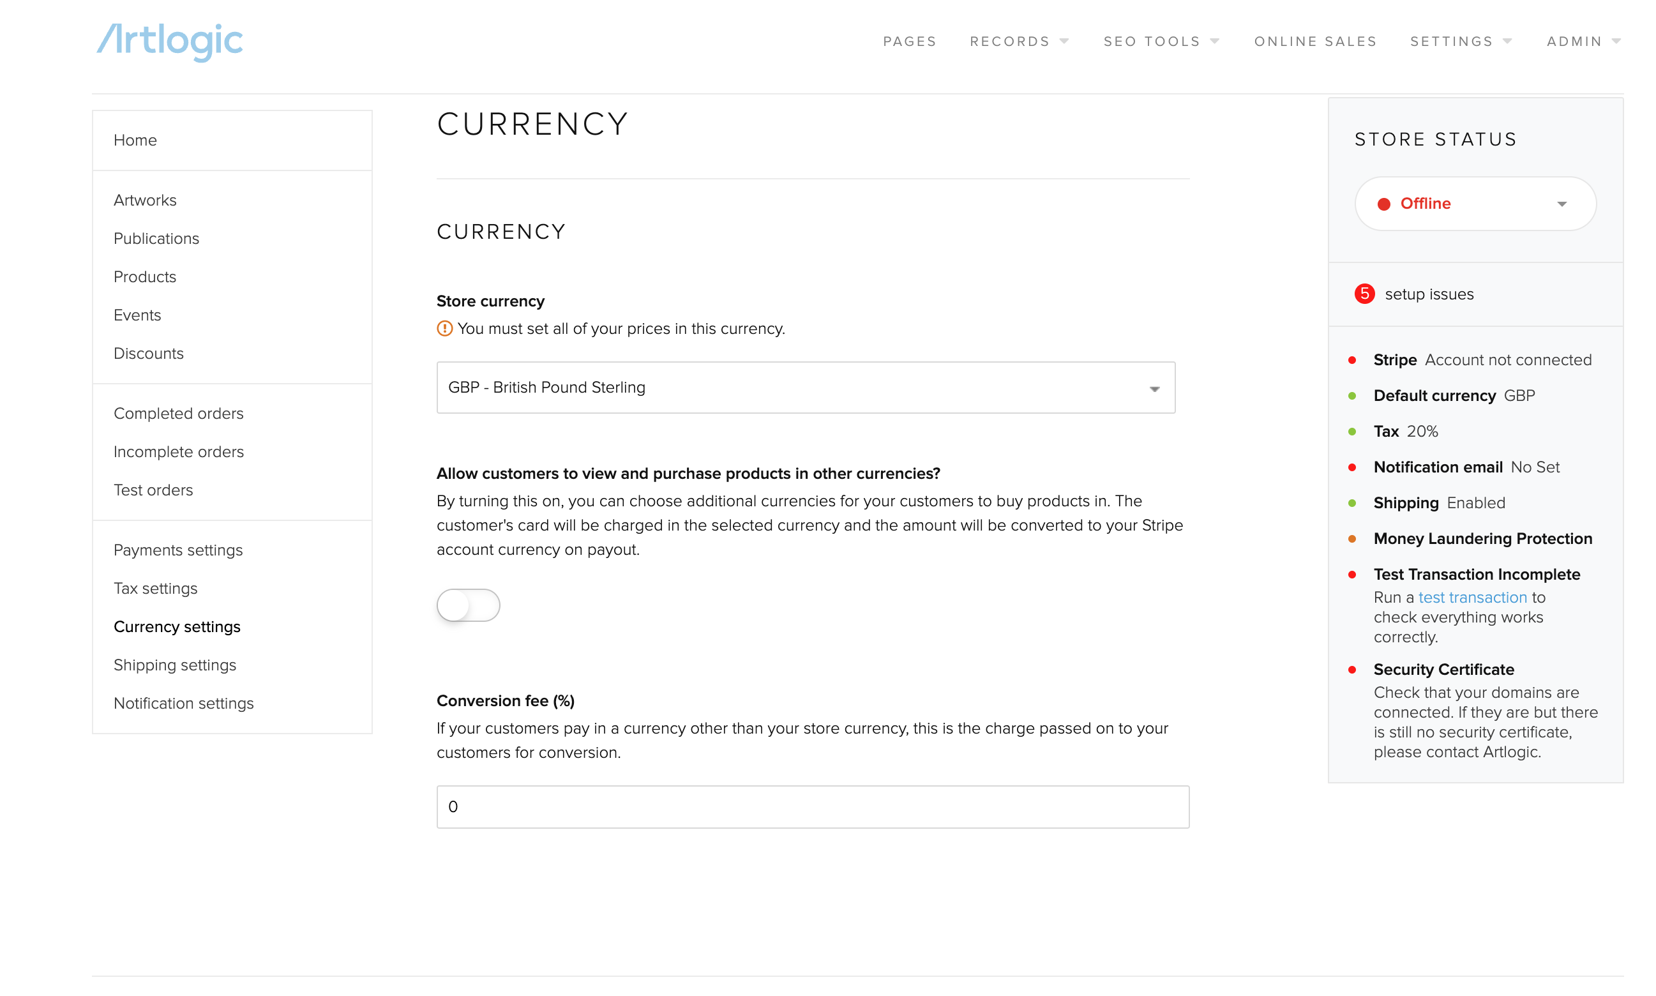Click the red bullet beside Security Certificate
Screen dimensions: 1656x996
coord(1352,670)
